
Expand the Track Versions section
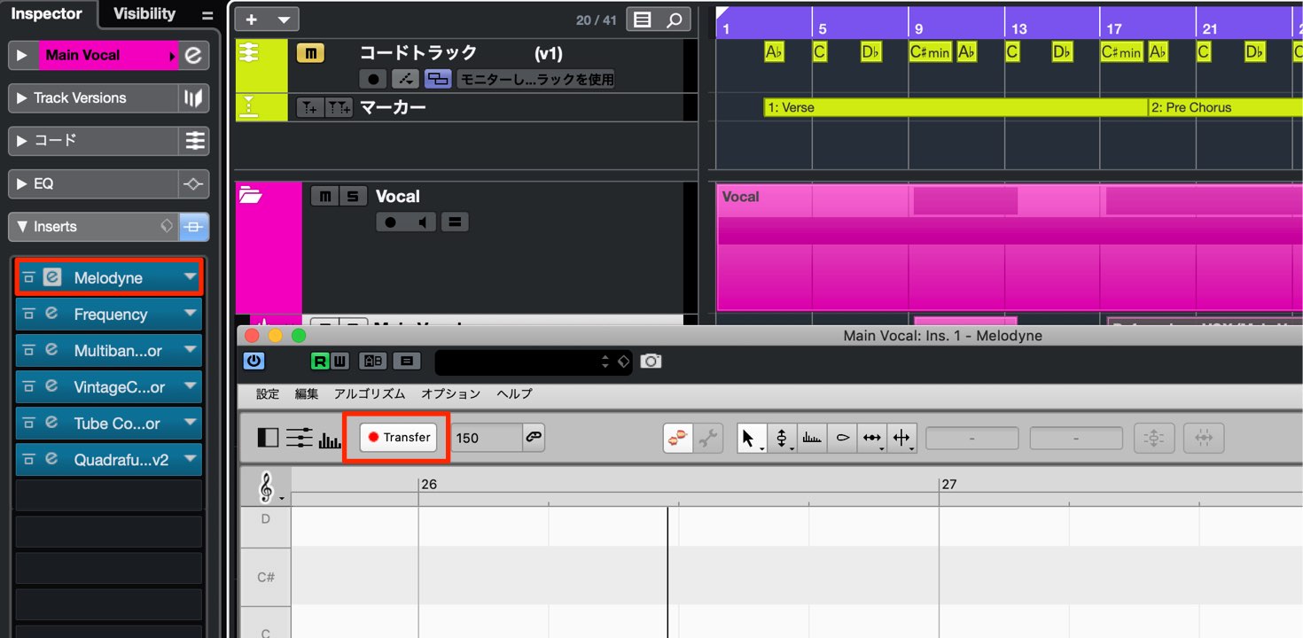tap(22, 98)
